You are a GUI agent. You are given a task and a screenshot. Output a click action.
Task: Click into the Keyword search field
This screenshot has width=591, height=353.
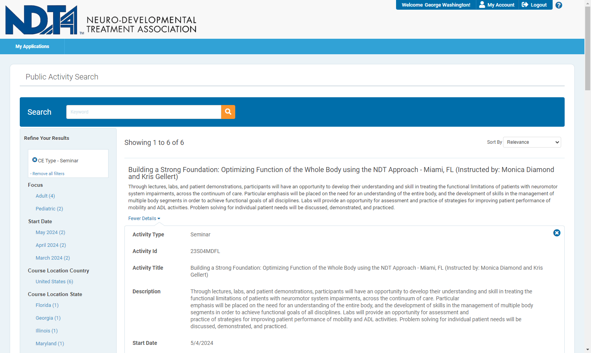click(143, 112)
